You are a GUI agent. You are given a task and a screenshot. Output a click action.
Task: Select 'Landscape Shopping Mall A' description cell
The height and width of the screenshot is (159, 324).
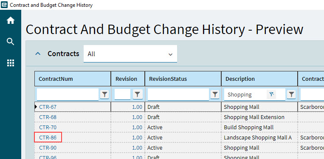point(259,137)
